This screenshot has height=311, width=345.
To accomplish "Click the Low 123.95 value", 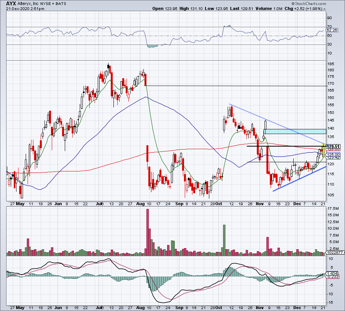I will [x=217, y=8].
